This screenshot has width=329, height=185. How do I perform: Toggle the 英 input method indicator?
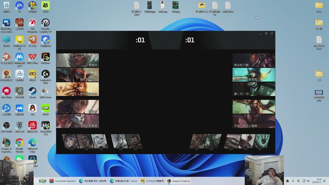click(x=298, y=181)
